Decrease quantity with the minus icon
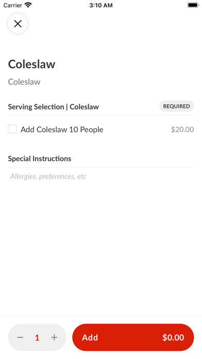Viewport: 202px width, 359px height. click(20, 337)
